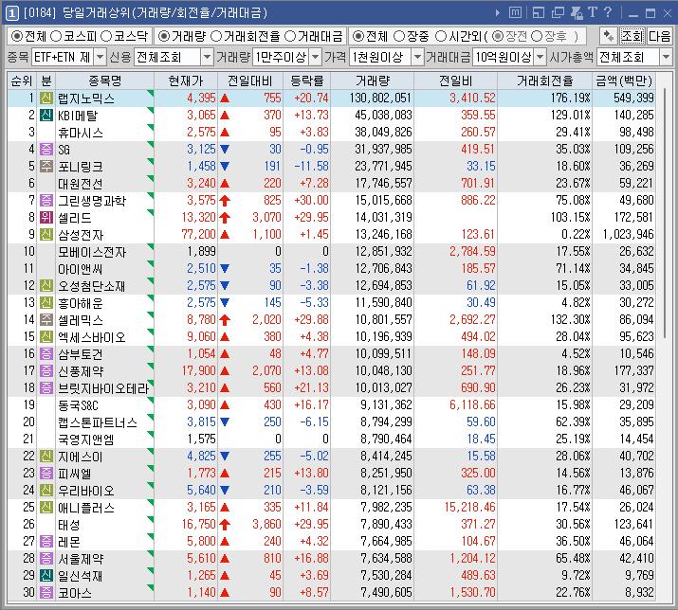Select the 코스닥 market radio button

[x=106, y=36]
